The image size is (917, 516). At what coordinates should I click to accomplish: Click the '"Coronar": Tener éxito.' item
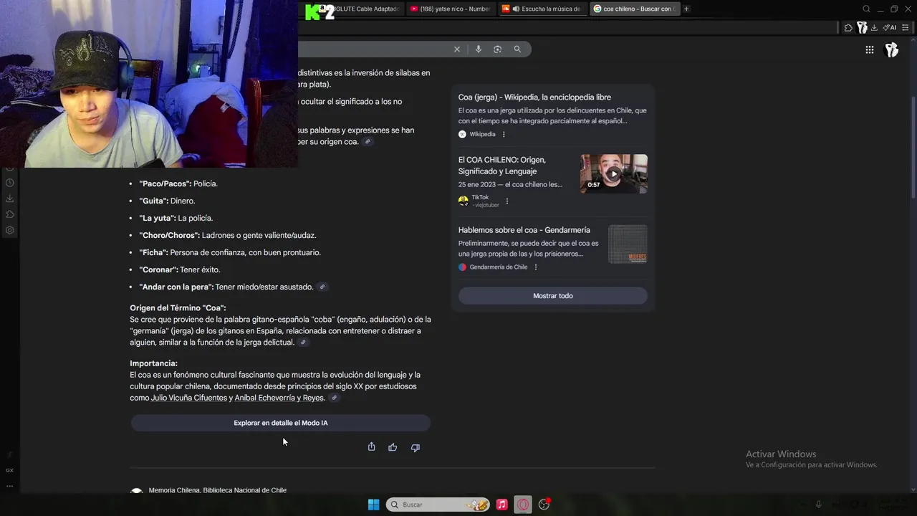click(180, 269)
